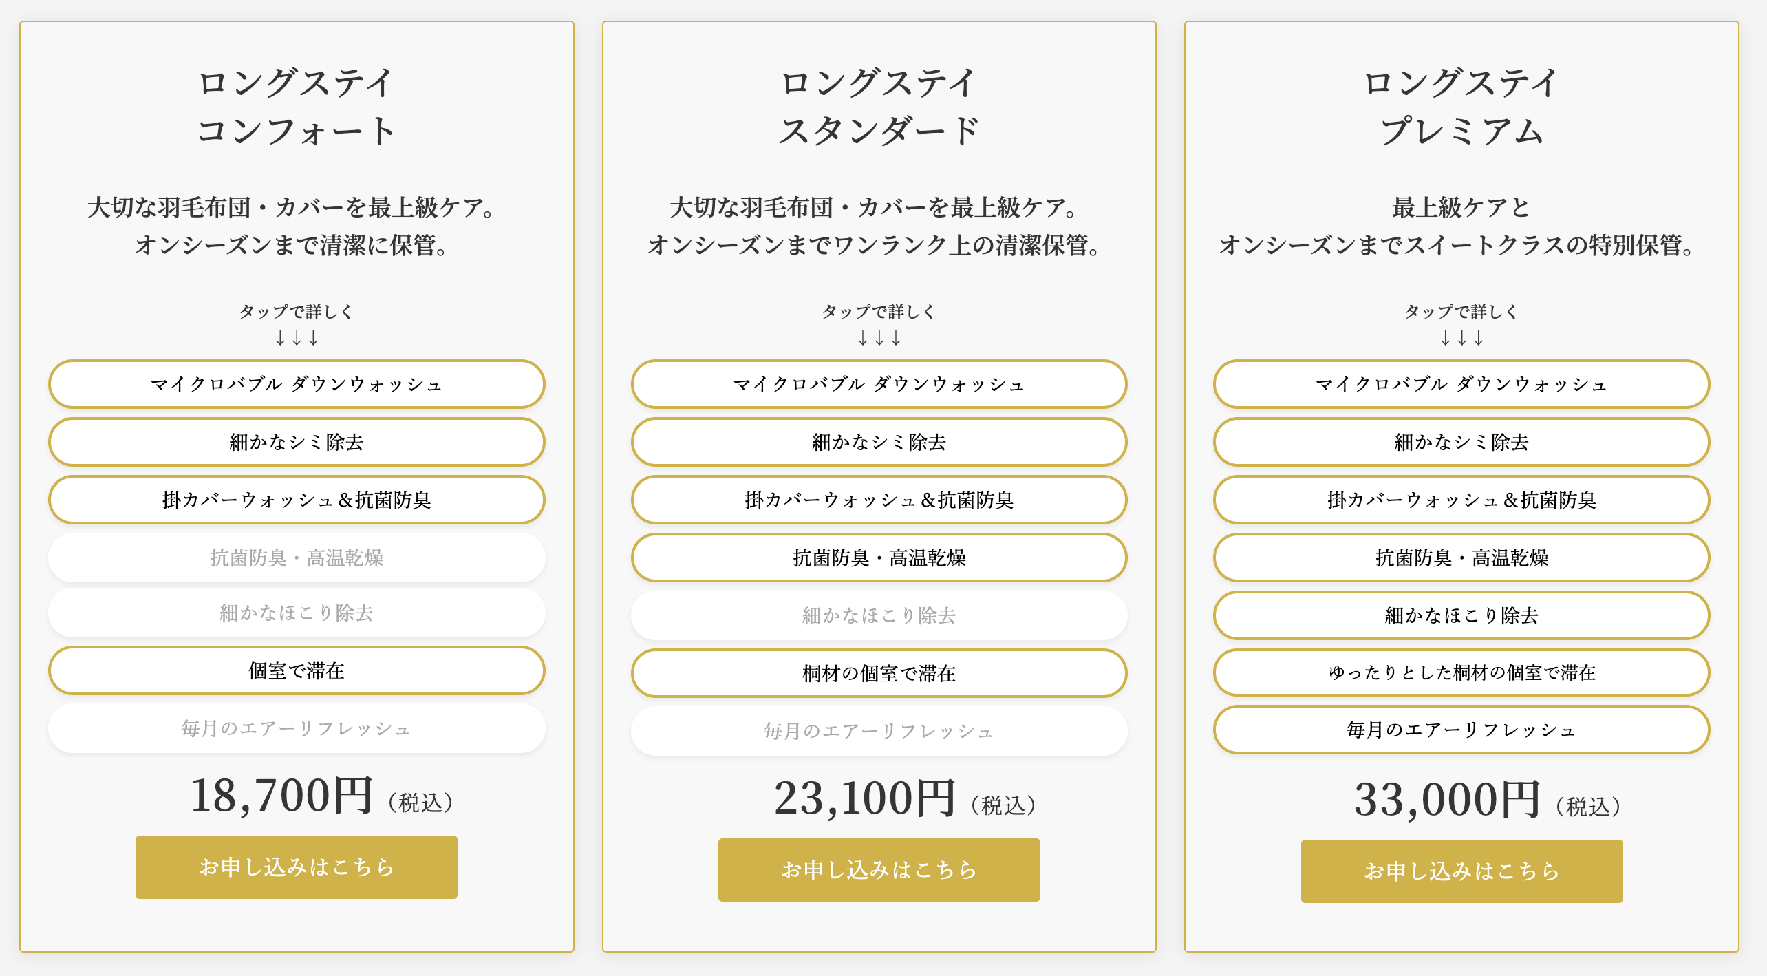Click the down arrows under Standard's タップで詳しく
The height and width of the screenshot is (976, 1767).
tap(879, 338)
